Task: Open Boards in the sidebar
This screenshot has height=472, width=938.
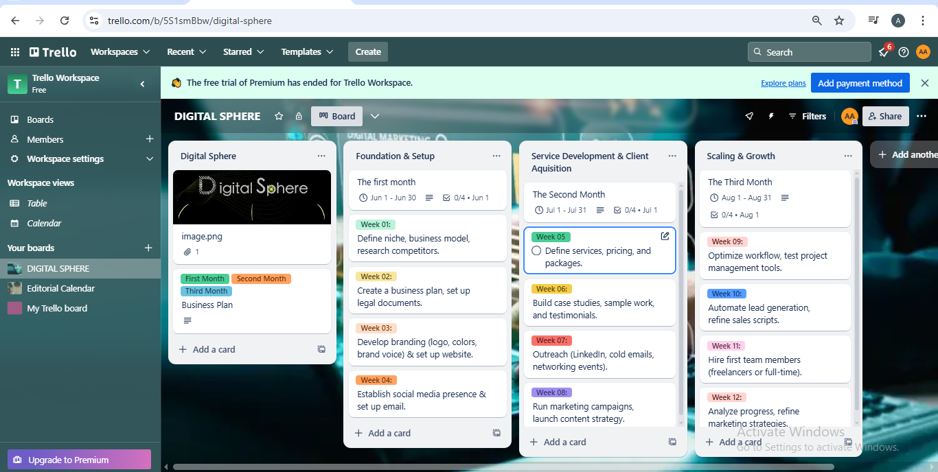Action: pos(80,119)
